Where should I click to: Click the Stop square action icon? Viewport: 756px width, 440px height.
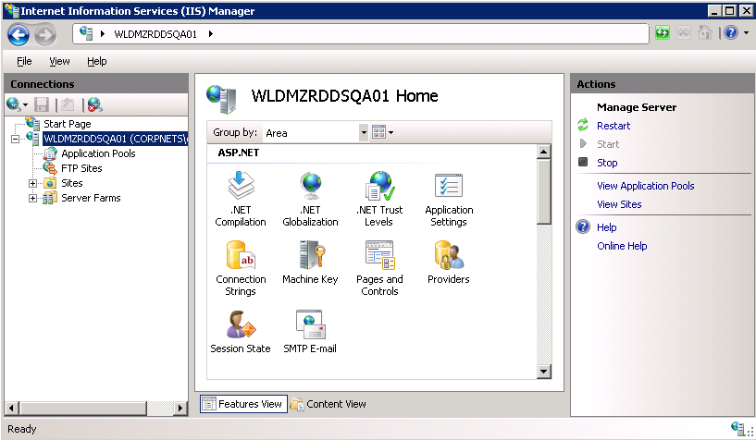[583, 163]
